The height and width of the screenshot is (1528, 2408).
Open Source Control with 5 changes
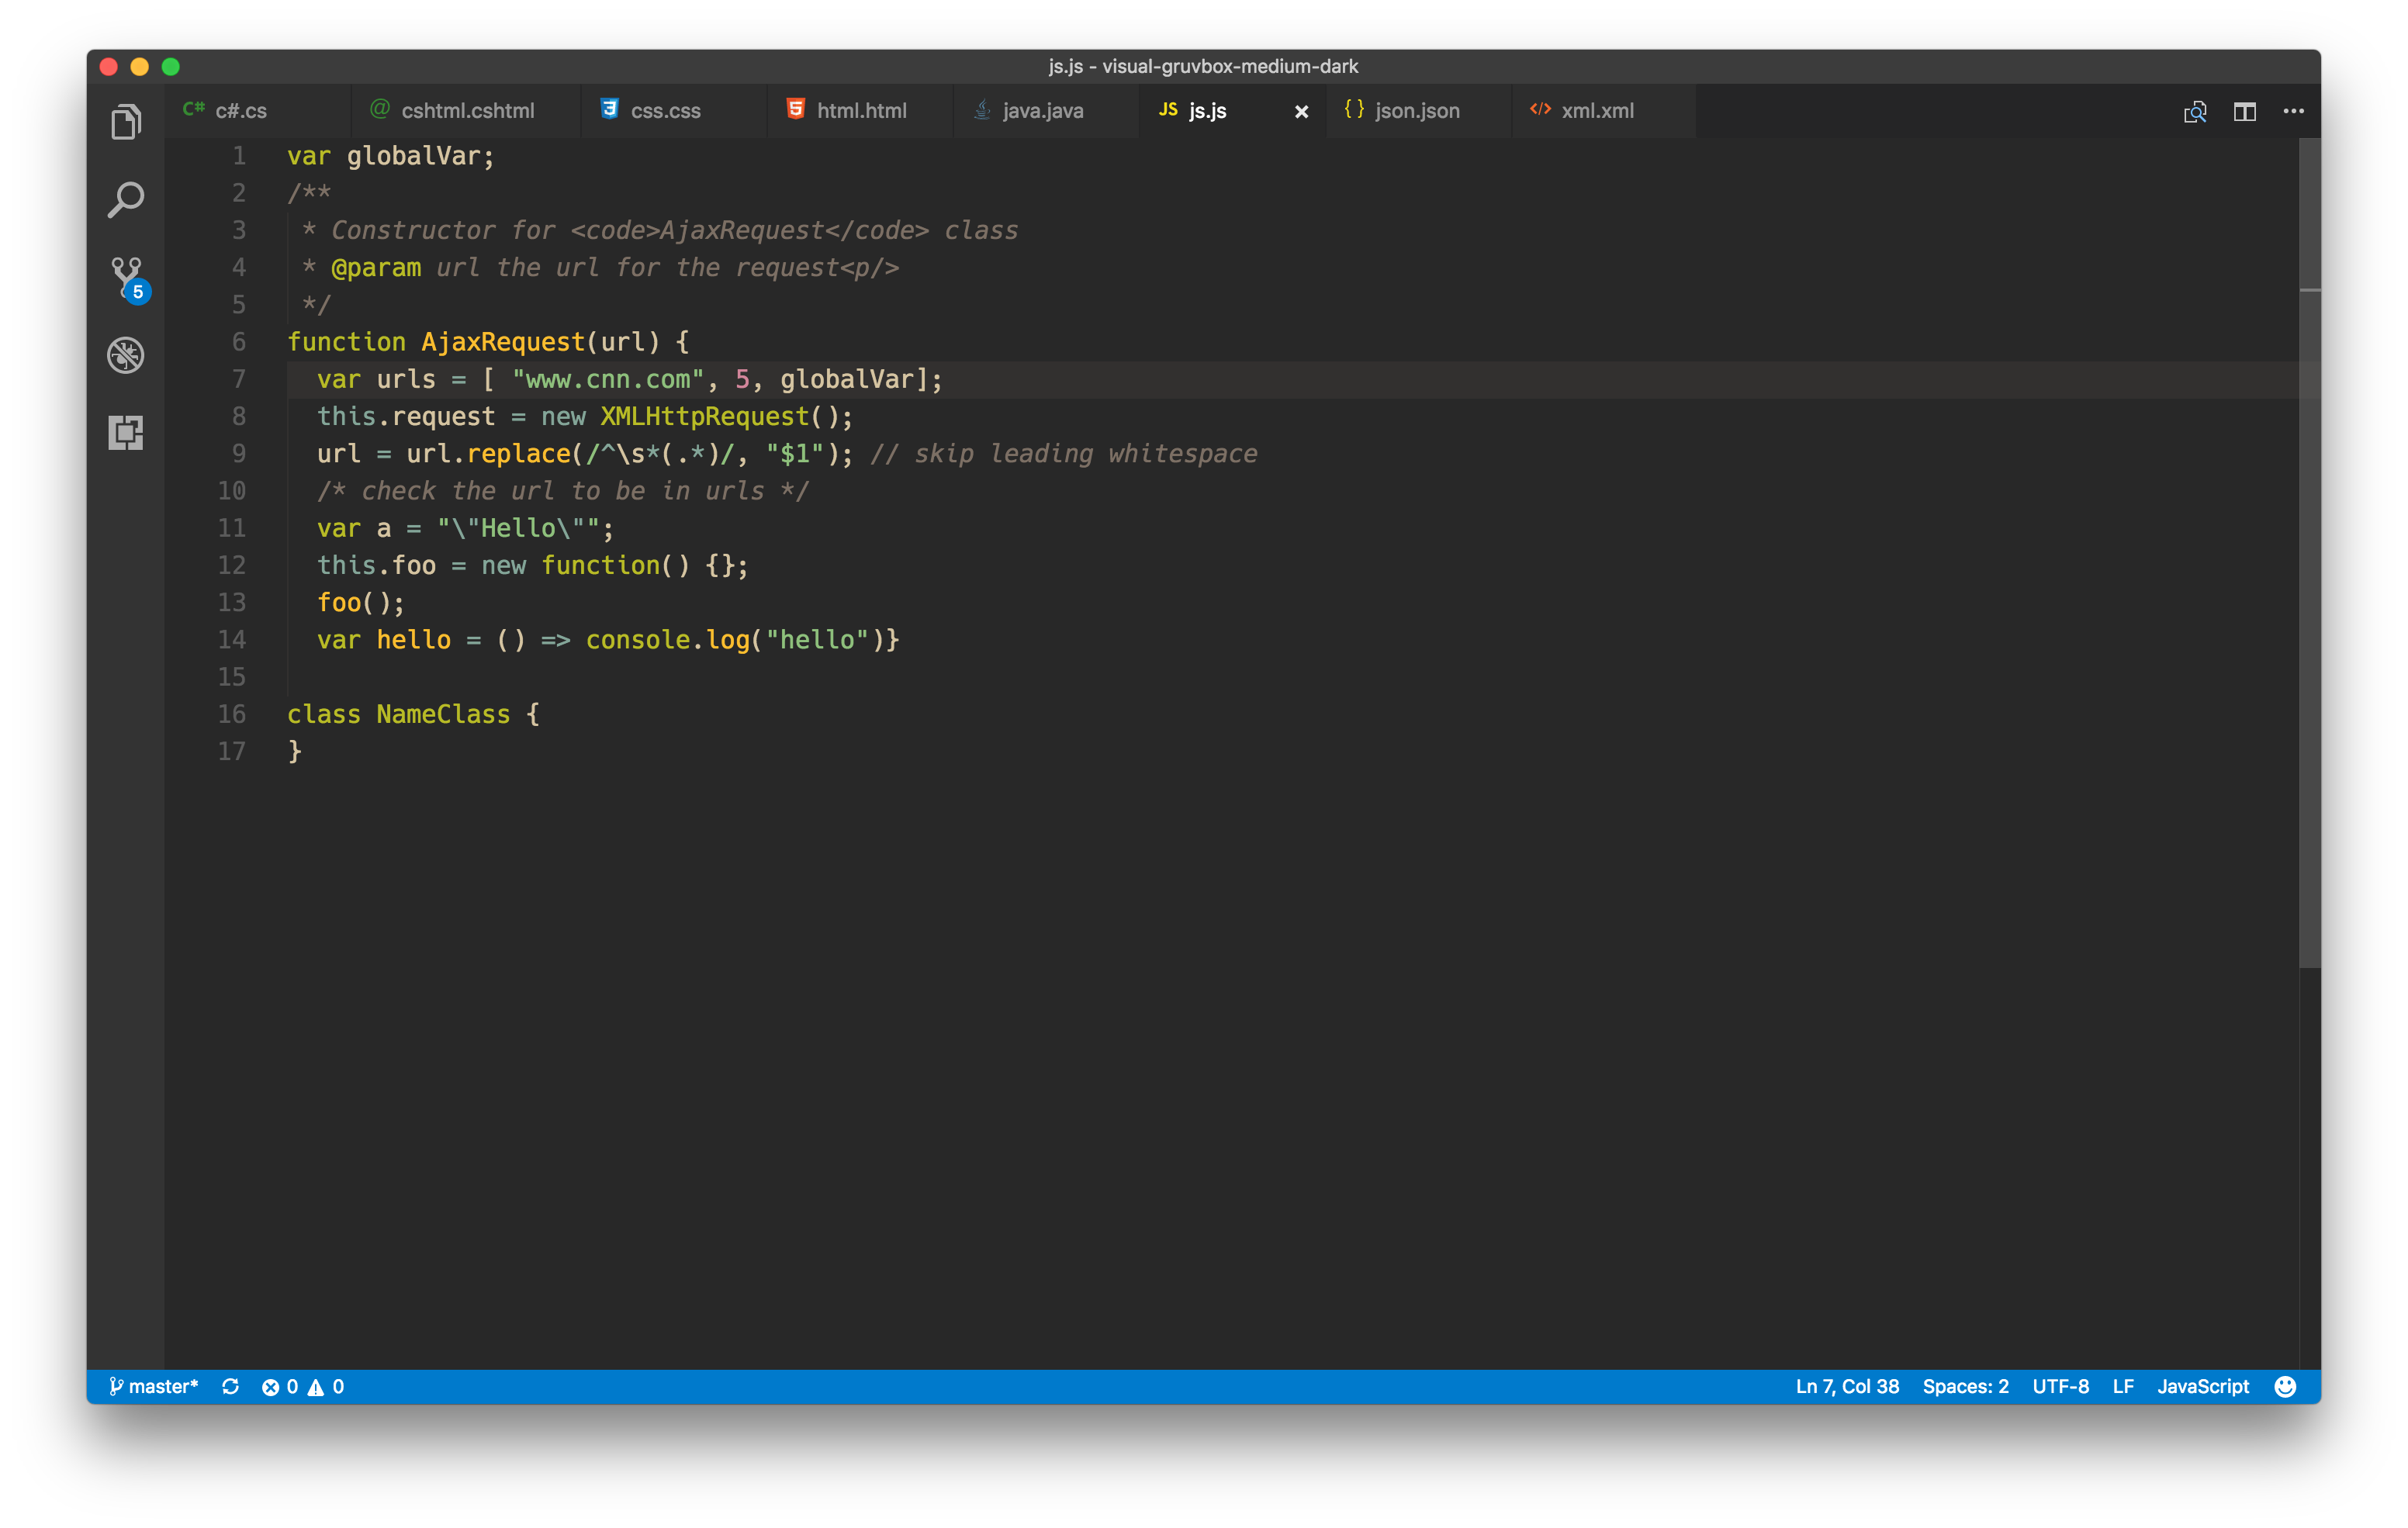(x=127, y=278)
